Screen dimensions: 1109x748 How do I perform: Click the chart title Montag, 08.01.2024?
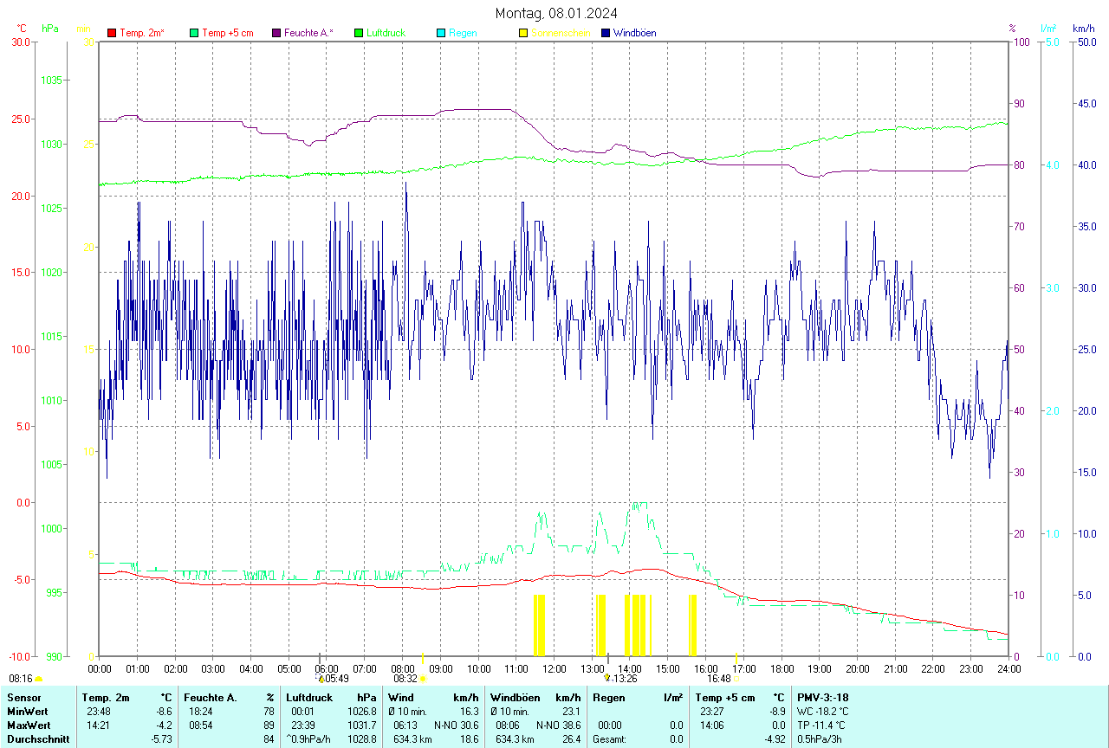pos(556,13)
